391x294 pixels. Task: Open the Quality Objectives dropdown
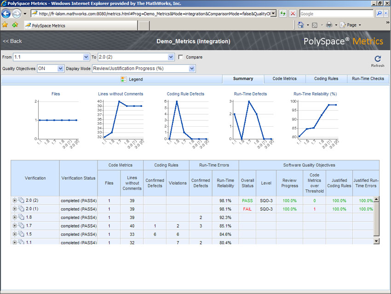(x=60, y=69)
